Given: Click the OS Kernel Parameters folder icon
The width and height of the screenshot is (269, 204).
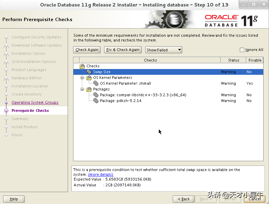Looking at the screenshot, I should 89,78.
